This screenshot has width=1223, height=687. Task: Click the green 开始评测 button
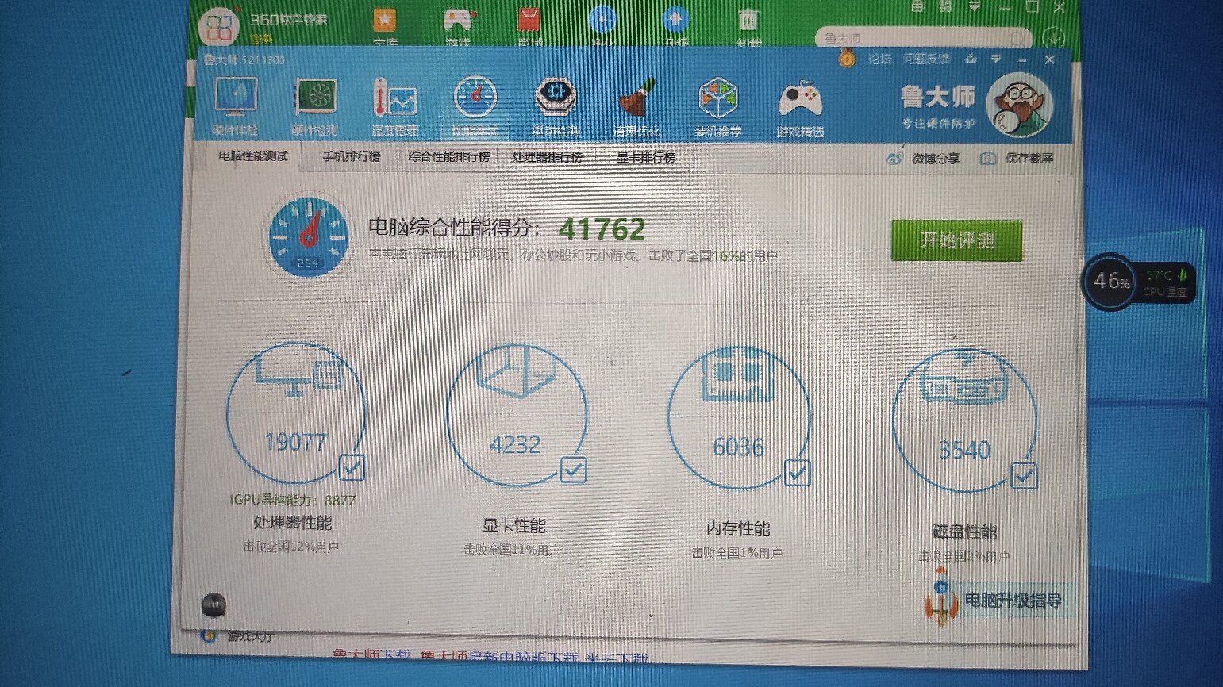(956, 240)
